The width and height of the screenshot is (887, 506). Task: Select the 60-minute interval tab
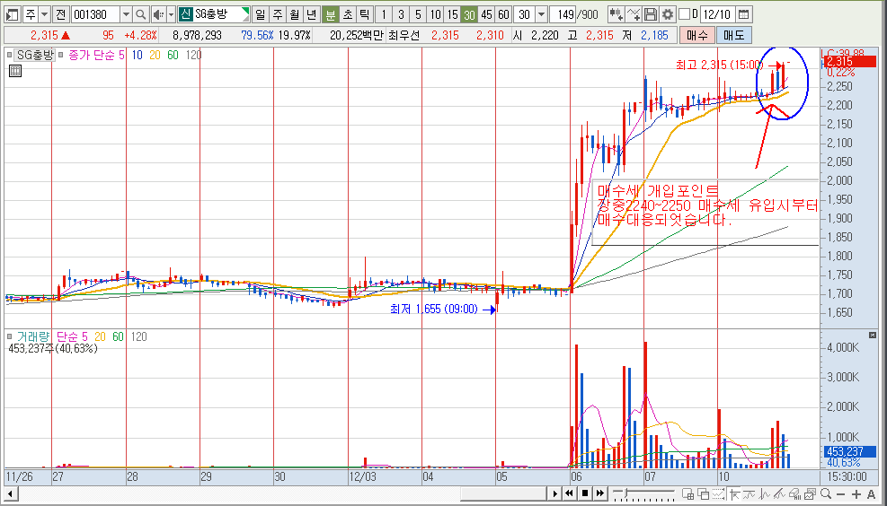pyautogui.click(x=503, y=14)
